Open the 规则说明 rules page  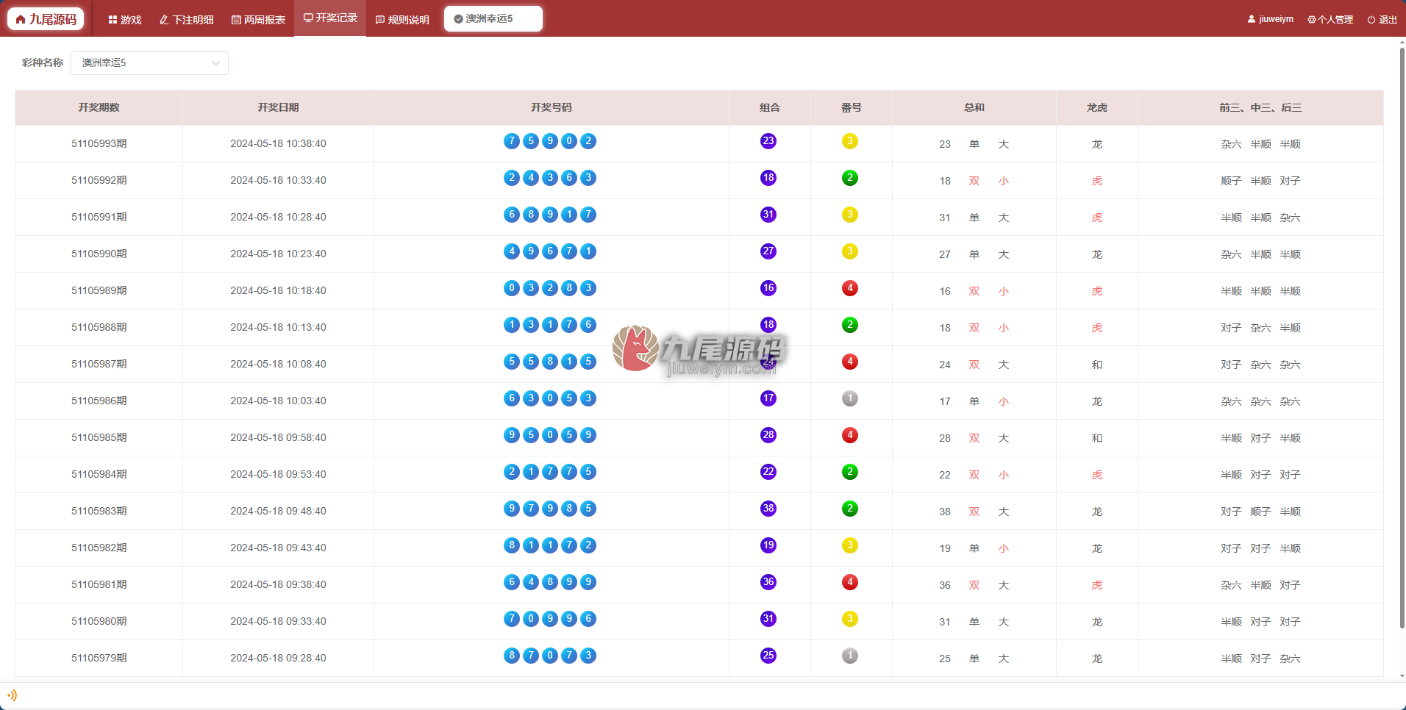[402, 20]
